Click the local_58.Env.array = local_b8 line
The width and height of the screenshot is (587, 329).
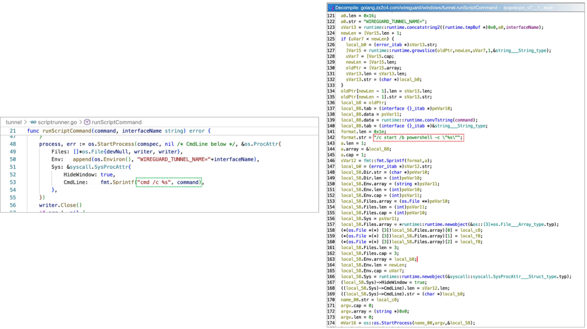(378, 259)
